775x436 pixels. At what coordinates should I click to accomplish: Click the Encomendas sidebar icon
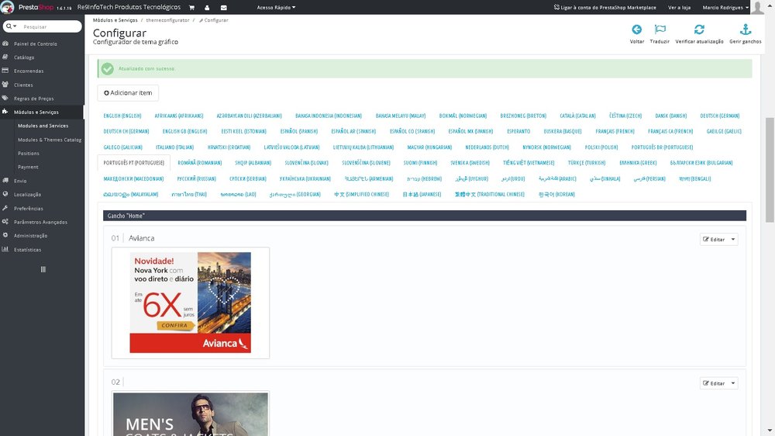click(5, 71)
